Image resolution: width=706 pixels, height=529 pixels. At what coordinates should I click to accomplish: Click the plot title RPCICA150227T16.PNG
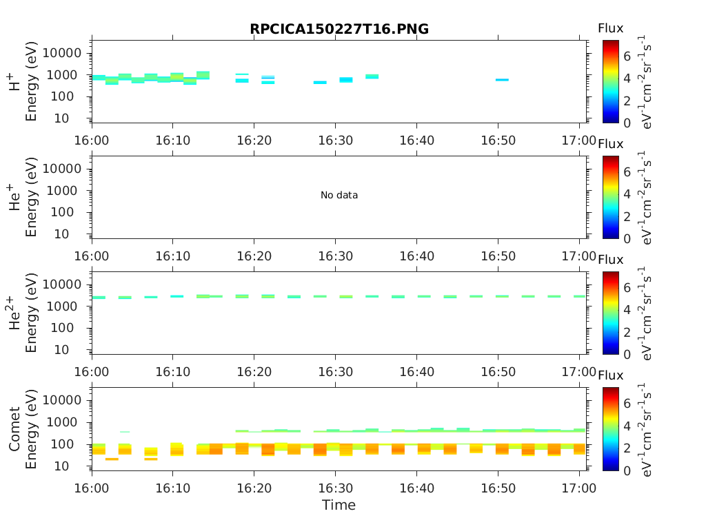tap(339, 29)
